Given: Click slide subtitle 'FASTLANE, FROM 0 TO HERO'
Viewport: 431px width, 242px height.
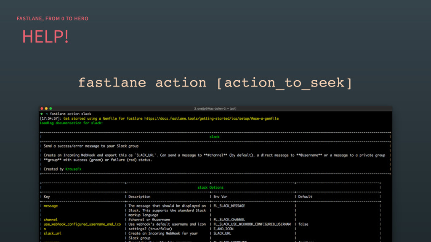Looking at the screenshot, I should tap(53, 18).
